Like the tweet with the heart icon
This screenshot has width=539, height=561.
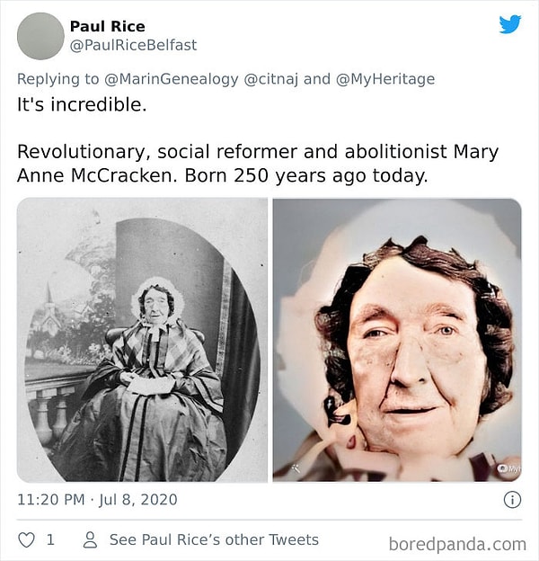26,540
